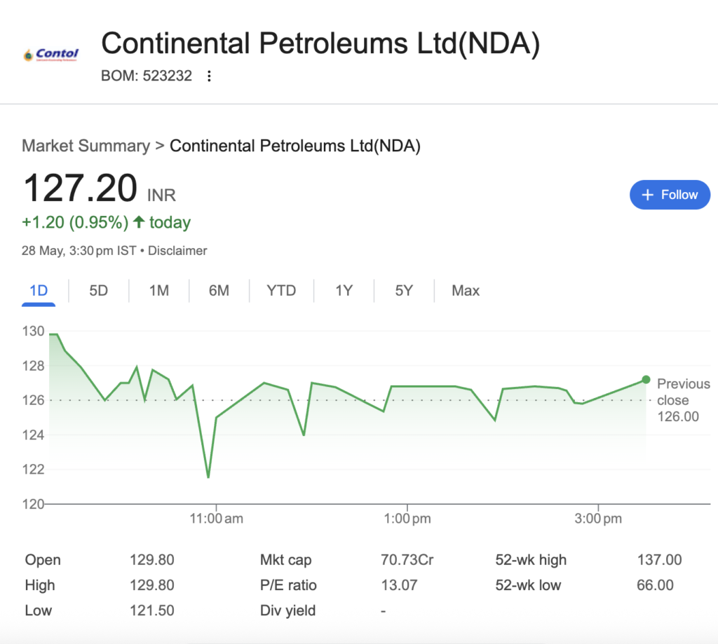The width and height of the screenshot is (718, 644).
Task: Click the 1:00 pm axis label
Action: 407,519
